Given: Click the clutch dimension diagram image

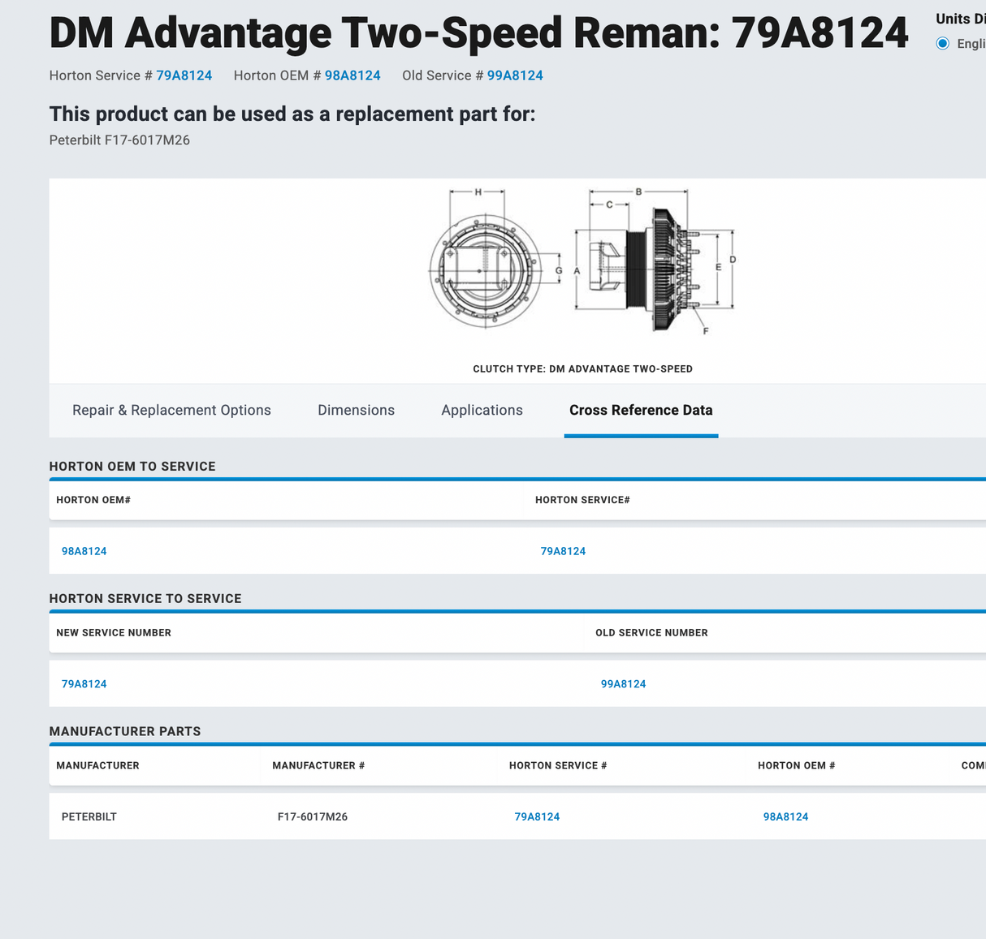Looking at the screenshot, I should click(582, 260).
